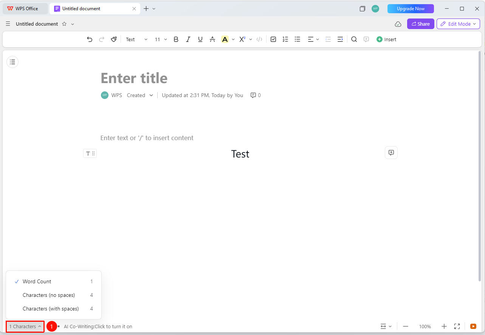Toggle Italic formatting
This screenshot has width=485, height=335.
[188, 39]
